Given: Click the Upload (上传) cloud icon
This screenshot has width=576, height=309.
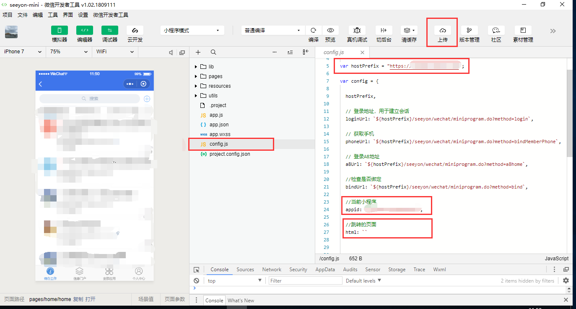Looking at the screenshot, I should click(442, 31).
